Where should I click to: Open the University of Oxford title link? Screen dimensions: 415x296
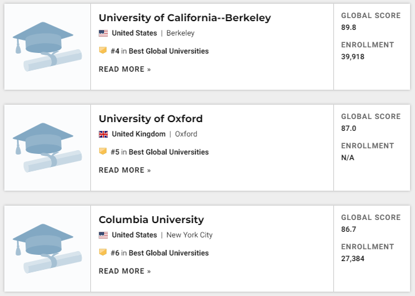click(151, 118)
